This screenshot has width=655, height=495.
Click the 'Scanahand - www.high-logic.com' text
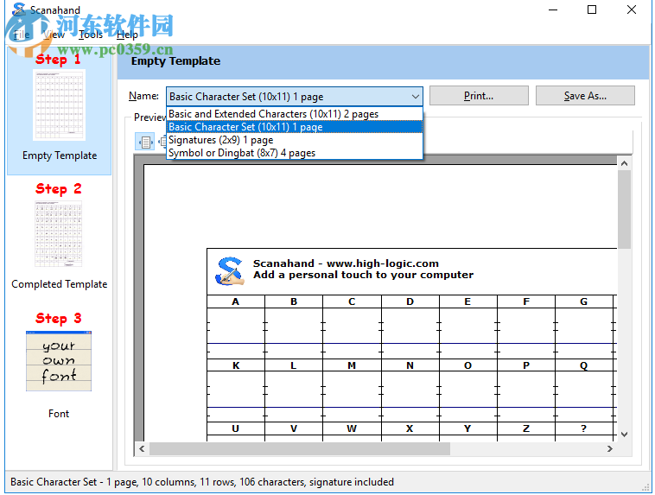pyautogui.click(x=346, y=263)
